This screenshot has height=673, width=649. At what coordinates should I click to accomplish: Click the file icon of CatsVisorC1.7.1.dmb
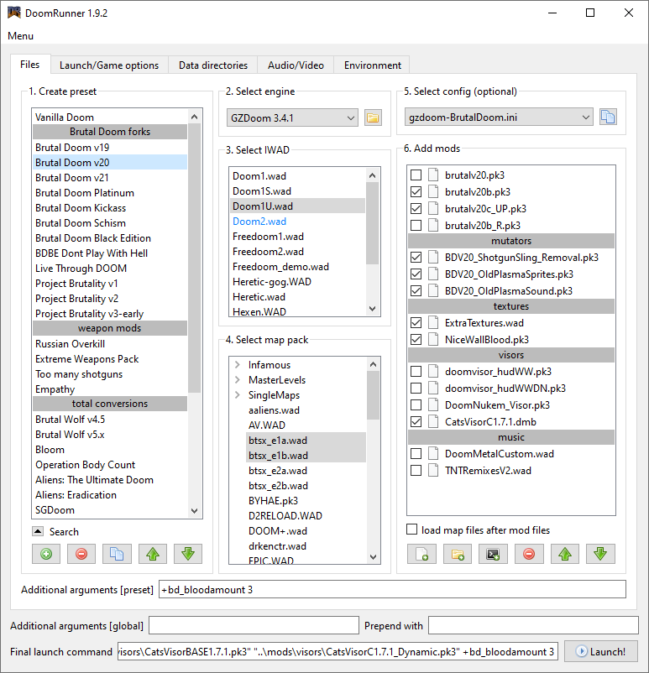point(433,422)
